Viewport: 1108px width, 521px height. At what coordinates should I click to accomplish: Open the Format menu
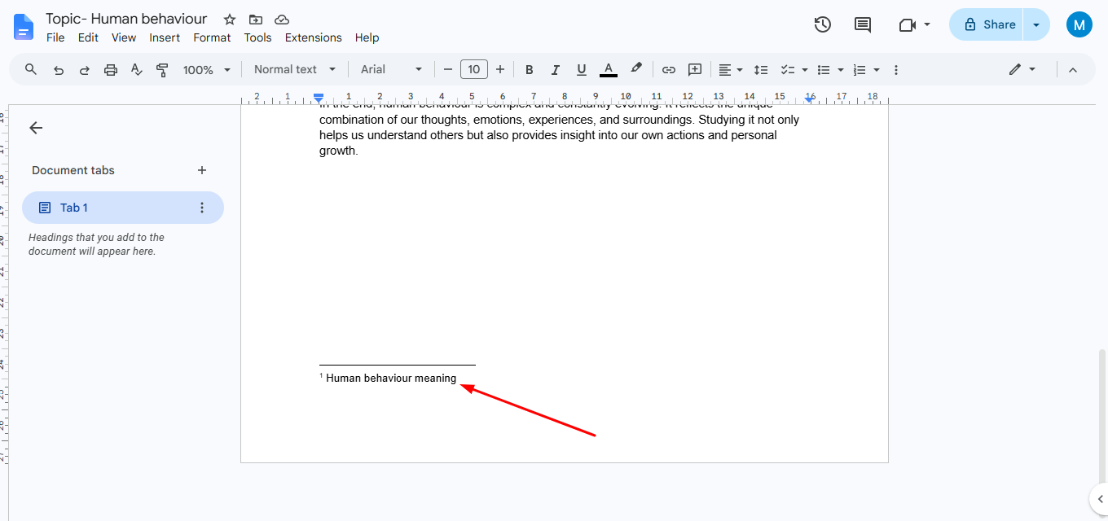(x=212, y=37)
